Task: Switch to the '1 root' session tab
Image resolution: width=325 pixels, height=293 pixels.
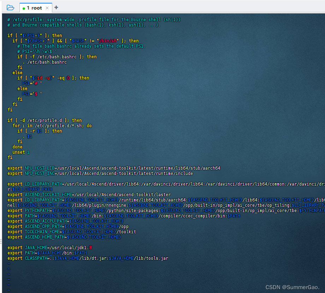Action: (36, 8)
